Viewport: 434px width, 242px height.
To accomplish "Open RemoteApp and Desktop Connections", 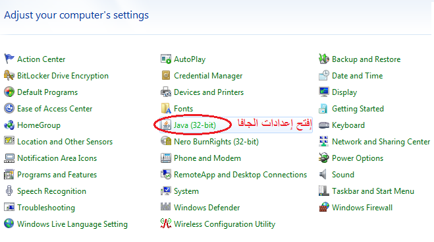I will [240, 175].
